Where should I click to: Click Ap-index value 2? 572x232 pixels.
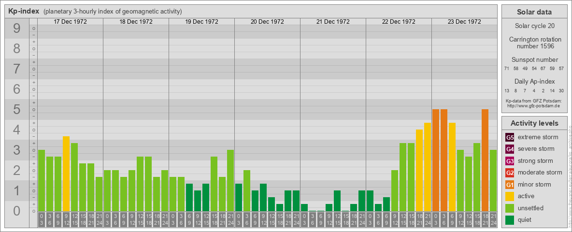click(x=543, y=90)
